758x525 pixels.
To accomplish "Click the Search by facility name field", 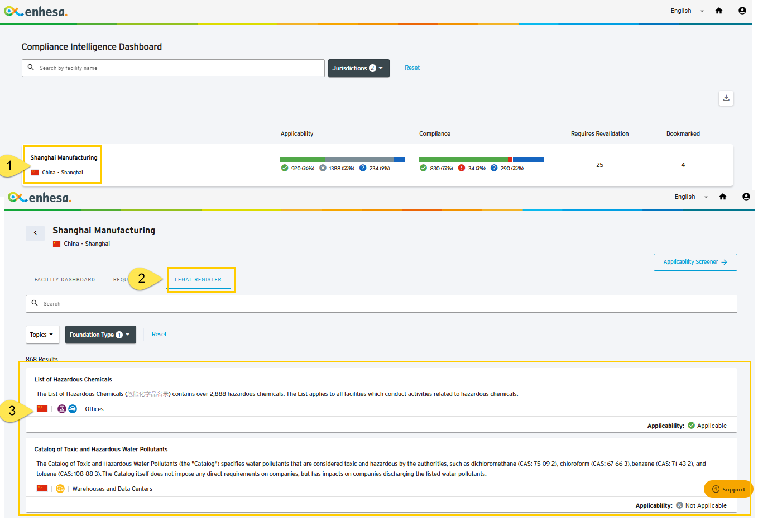I will tap(173, 68).
